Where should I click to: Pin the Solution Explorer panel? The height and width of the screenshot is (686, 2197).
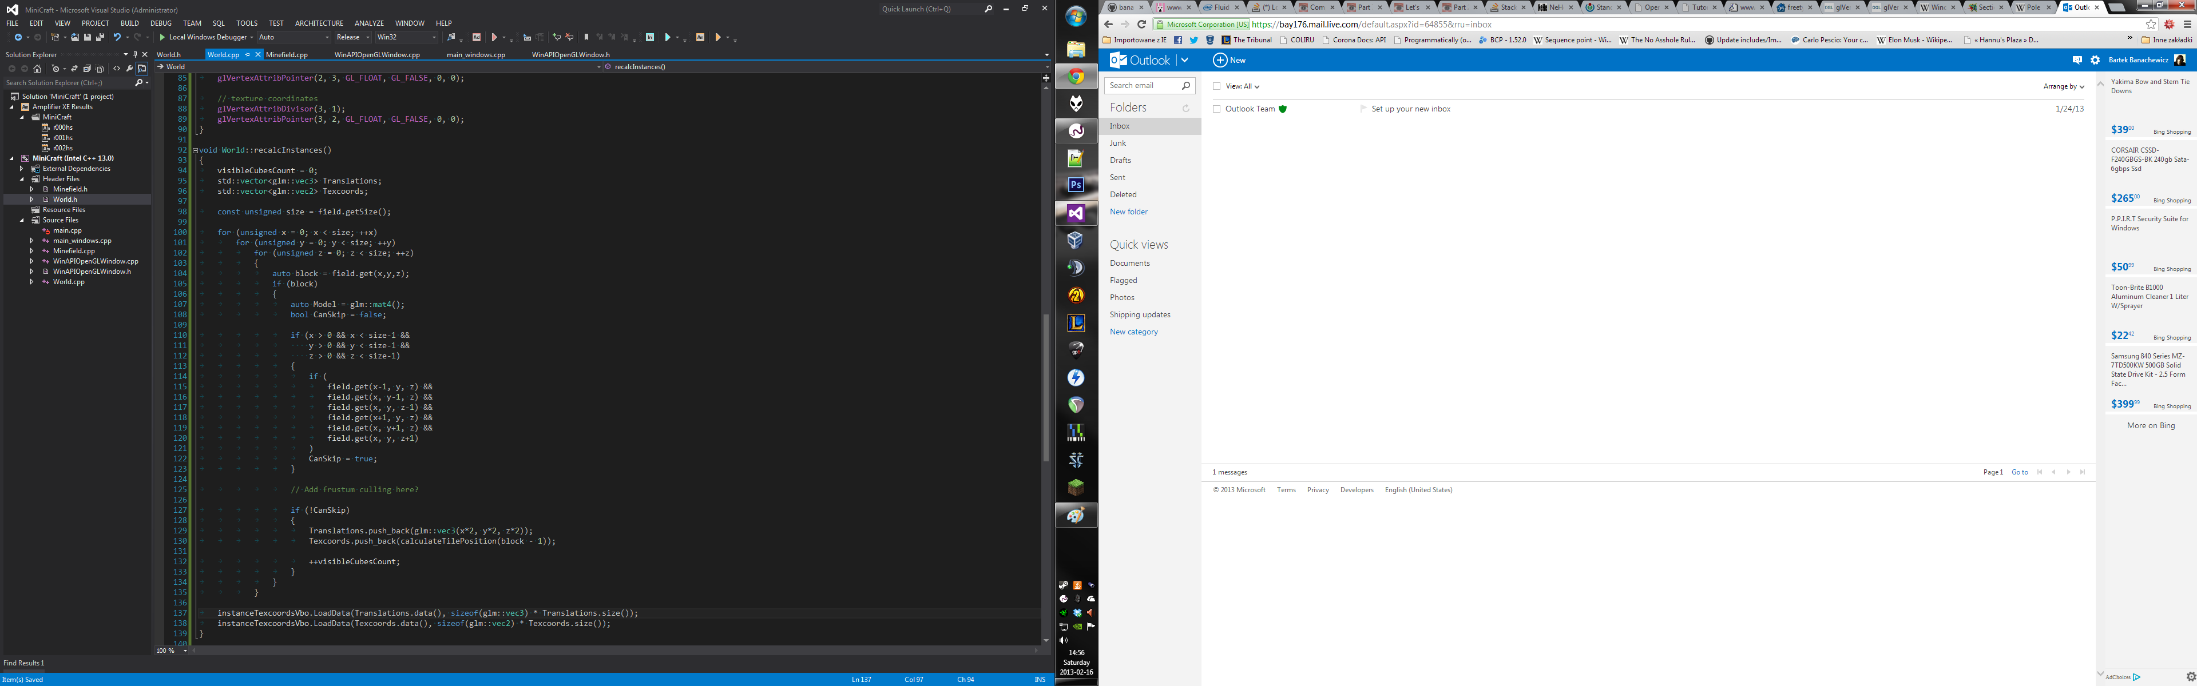click(x=135, y=54)
